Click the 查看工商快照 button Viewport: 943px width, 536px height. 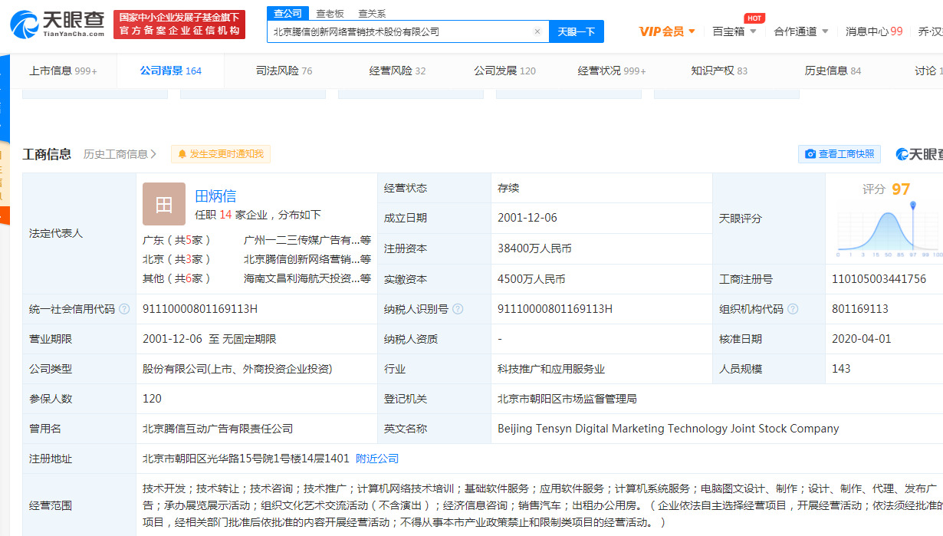pos(839,154)
